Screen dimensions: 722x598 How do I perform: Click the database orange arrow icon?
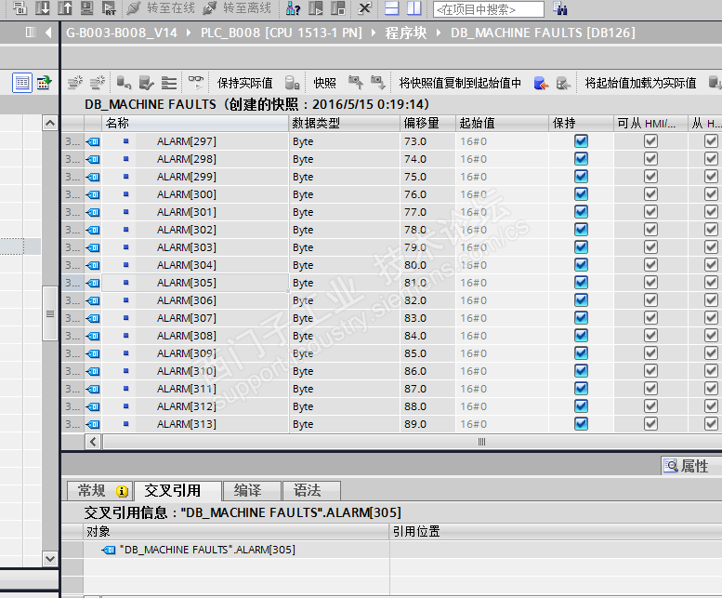541,83
